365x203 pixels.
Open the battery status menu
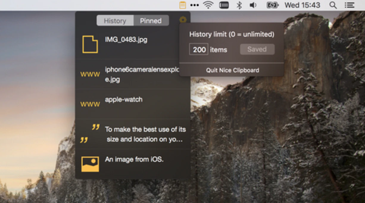pos(272,5)
